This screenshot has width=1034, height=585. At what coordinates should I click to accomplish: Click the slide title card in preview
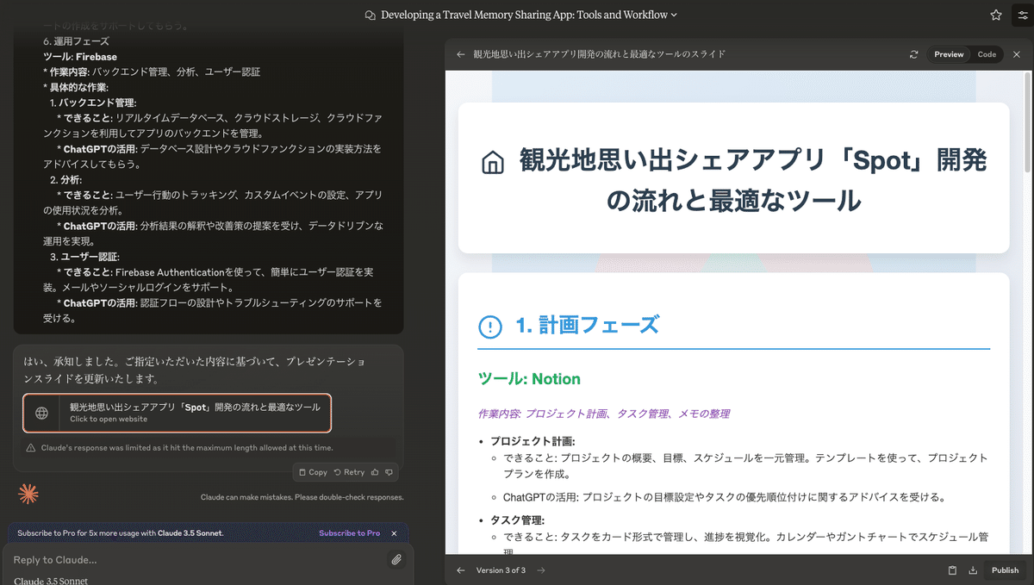pos(733,178)
